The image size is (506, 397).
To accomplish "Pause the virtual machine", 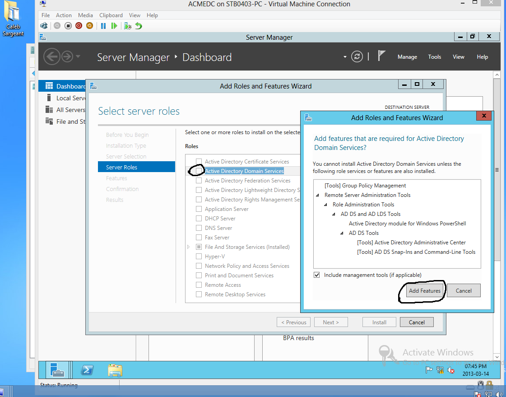I will (103, 26).
